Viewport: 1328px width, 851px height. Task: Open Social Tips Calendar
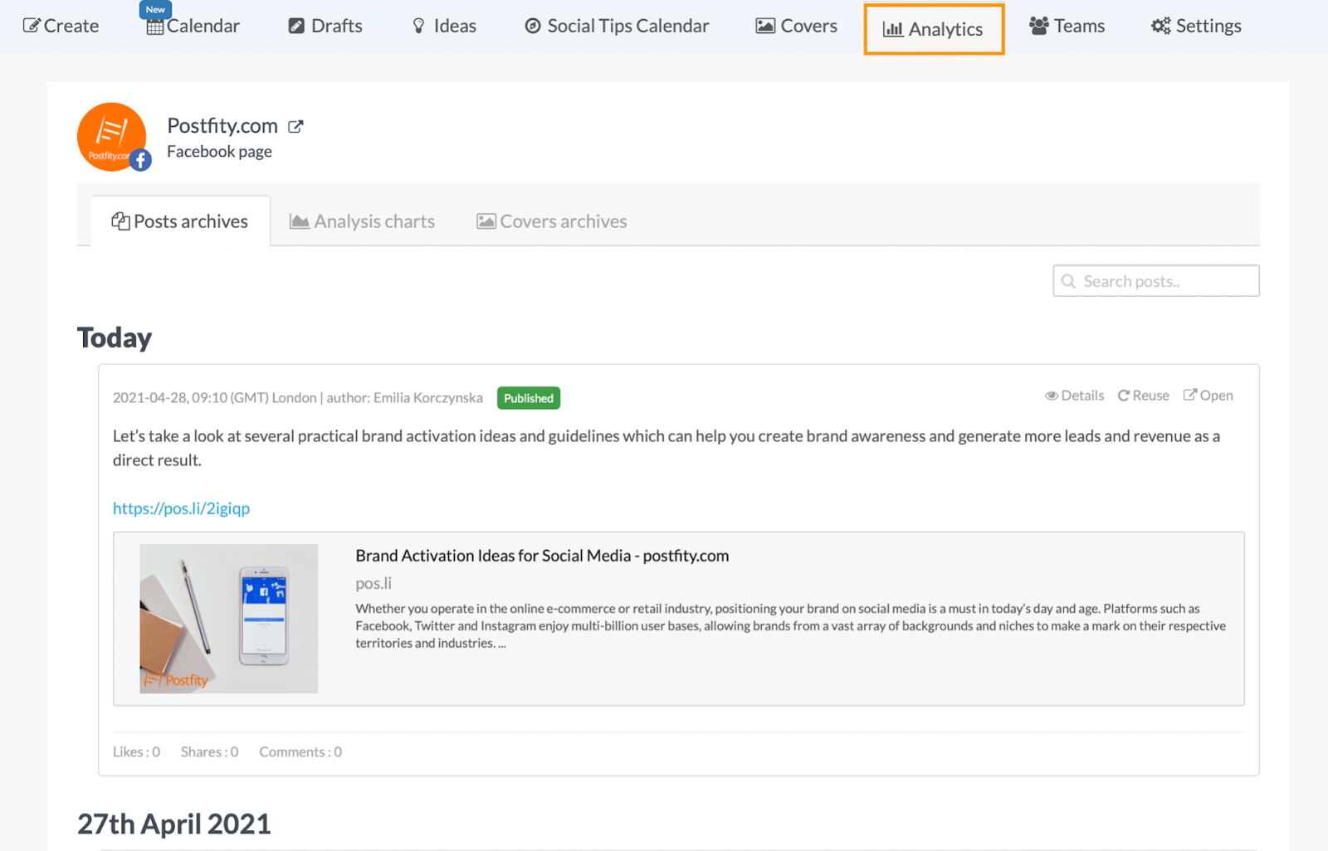pyautogui.click(x=617, y=26)
